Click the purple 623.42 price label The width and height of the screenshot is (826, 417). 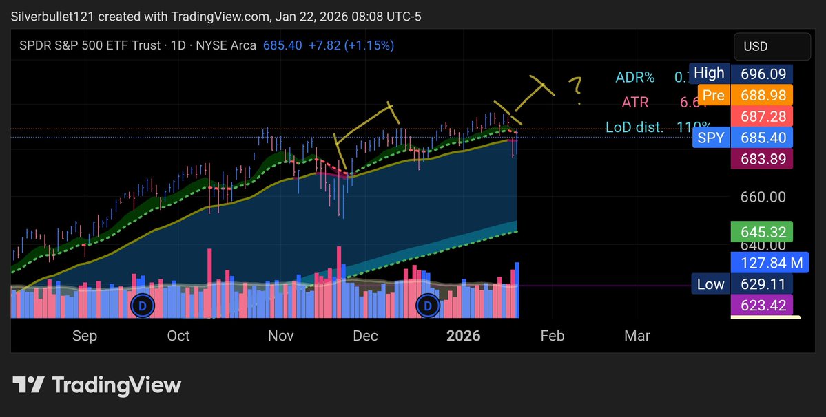762,305
